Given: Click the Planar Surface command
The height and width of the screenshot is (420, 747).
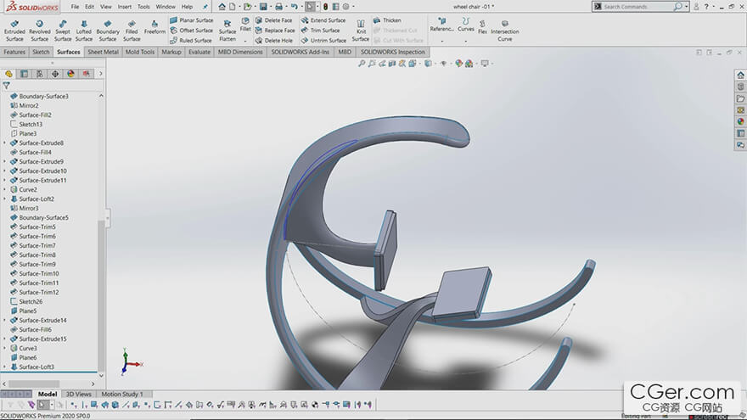Looking at the screenshot, I should click(x=192, y=20).
